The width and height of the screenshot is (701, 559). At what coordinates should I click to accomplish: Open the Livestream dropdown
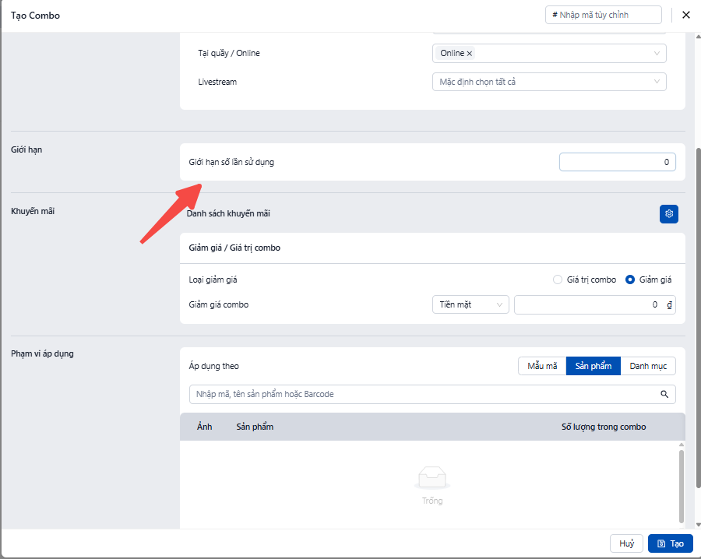pos(656,82)
